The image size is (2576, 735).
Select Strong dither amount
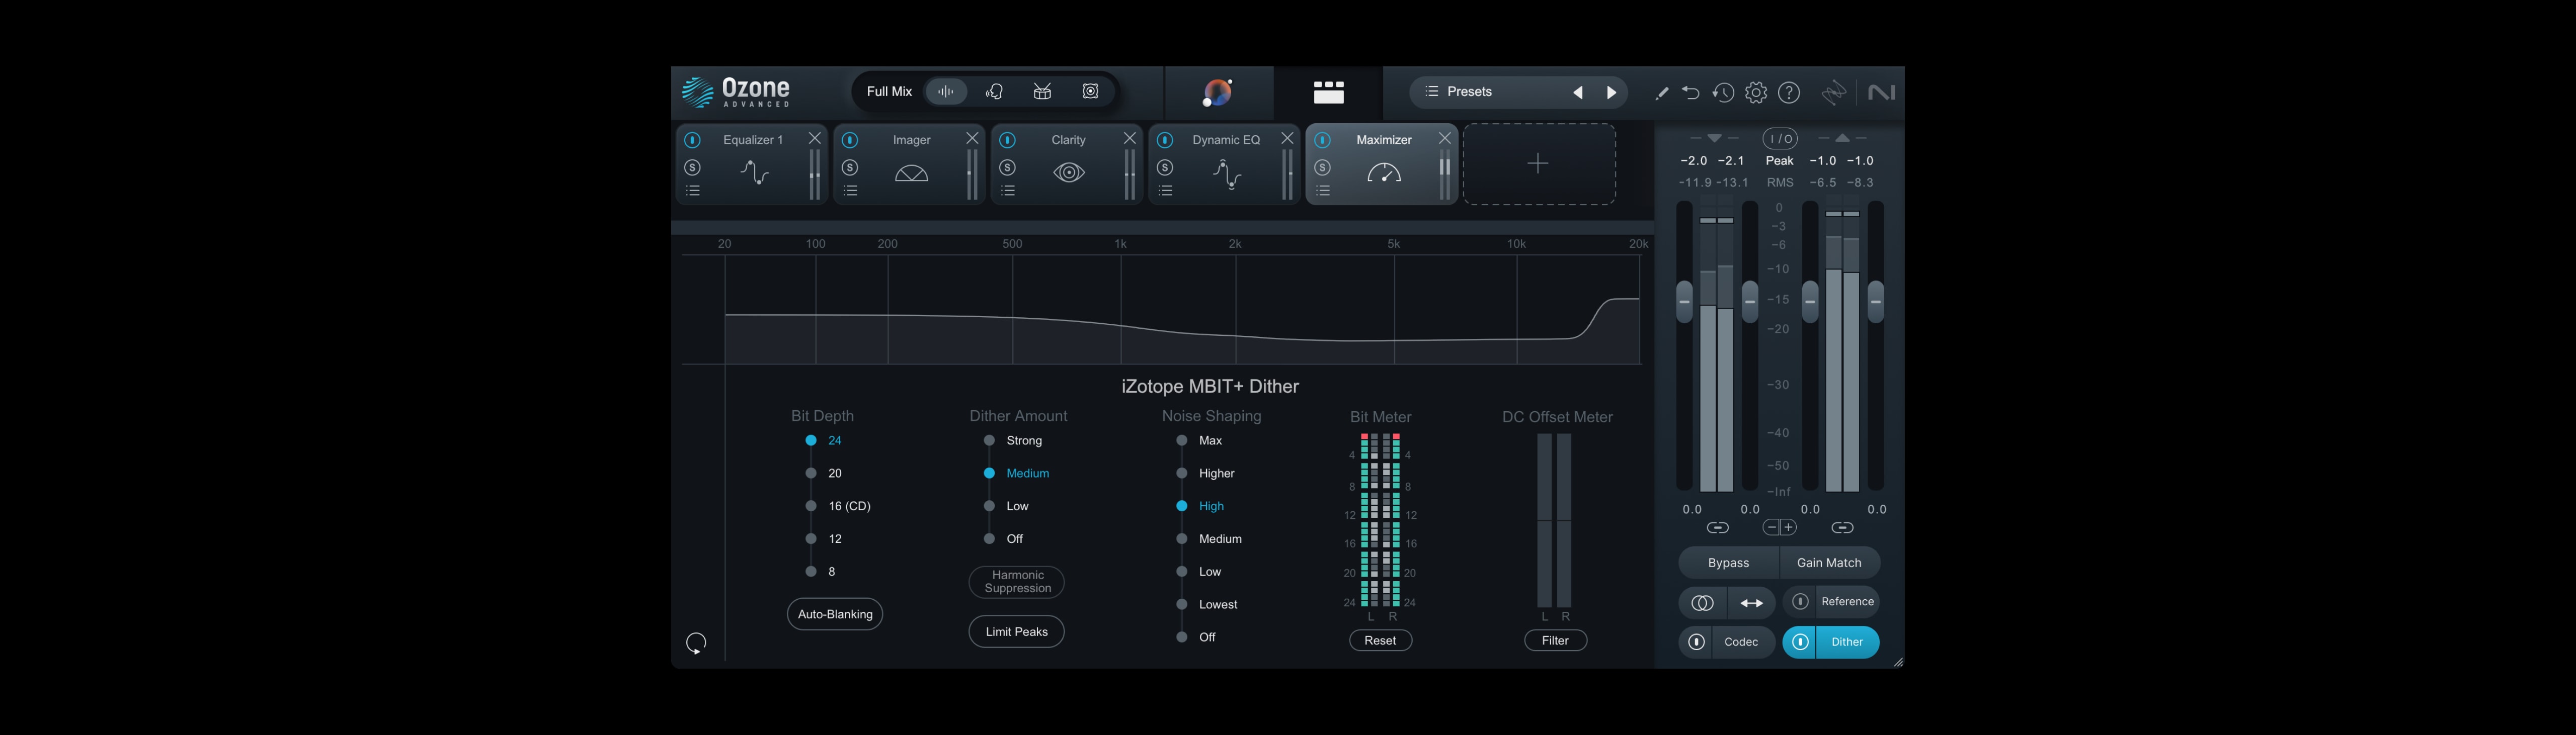pos(1013,440)
